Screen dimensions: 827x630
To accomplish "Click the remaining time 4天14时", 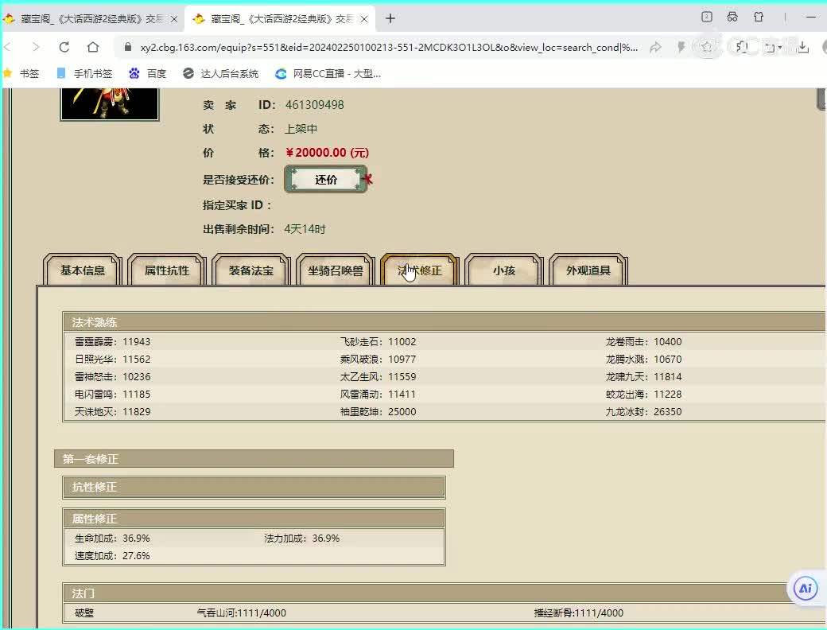I will point(305,229).
